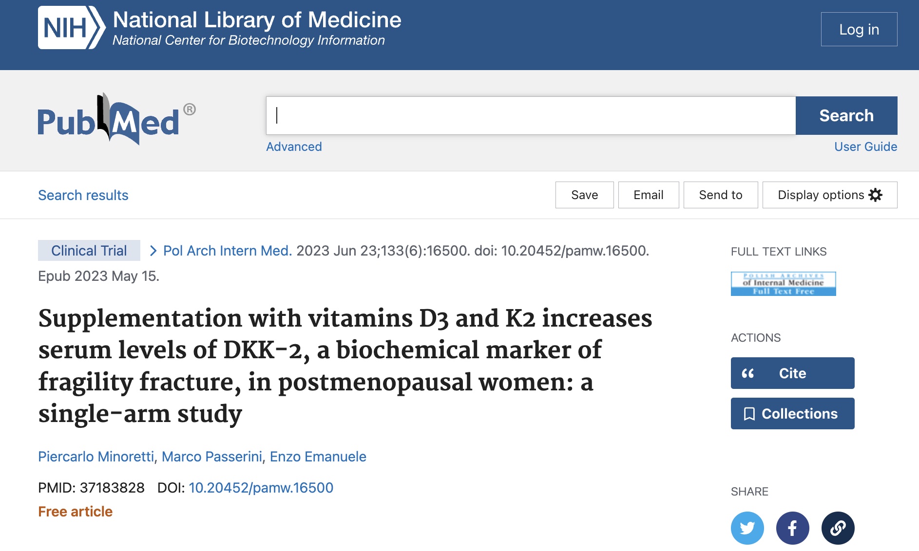Click the bookmark Collections icon
The height and width of the screenshot is (551, 919).
pyautogui.click(x=749, y=414)
